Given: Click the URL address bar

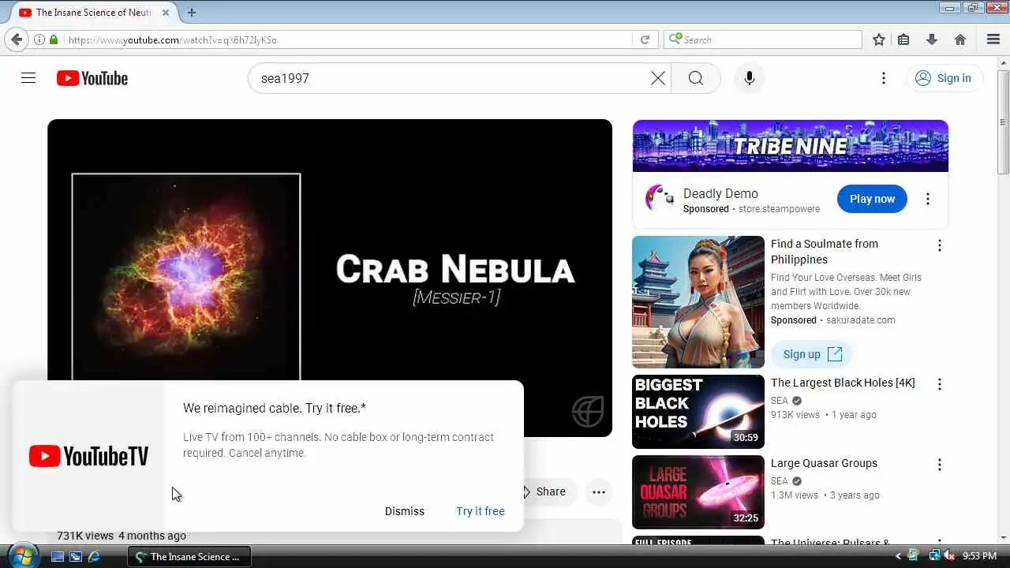Looking at the screenshot, I should (x=347, y=39).
